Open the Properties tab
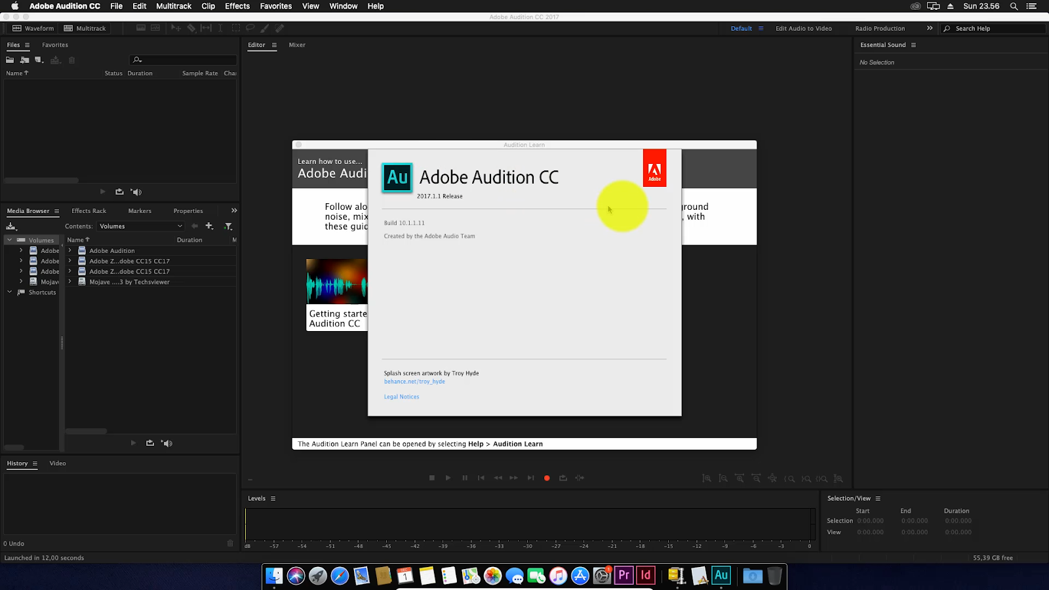 [x=188, y=211]
